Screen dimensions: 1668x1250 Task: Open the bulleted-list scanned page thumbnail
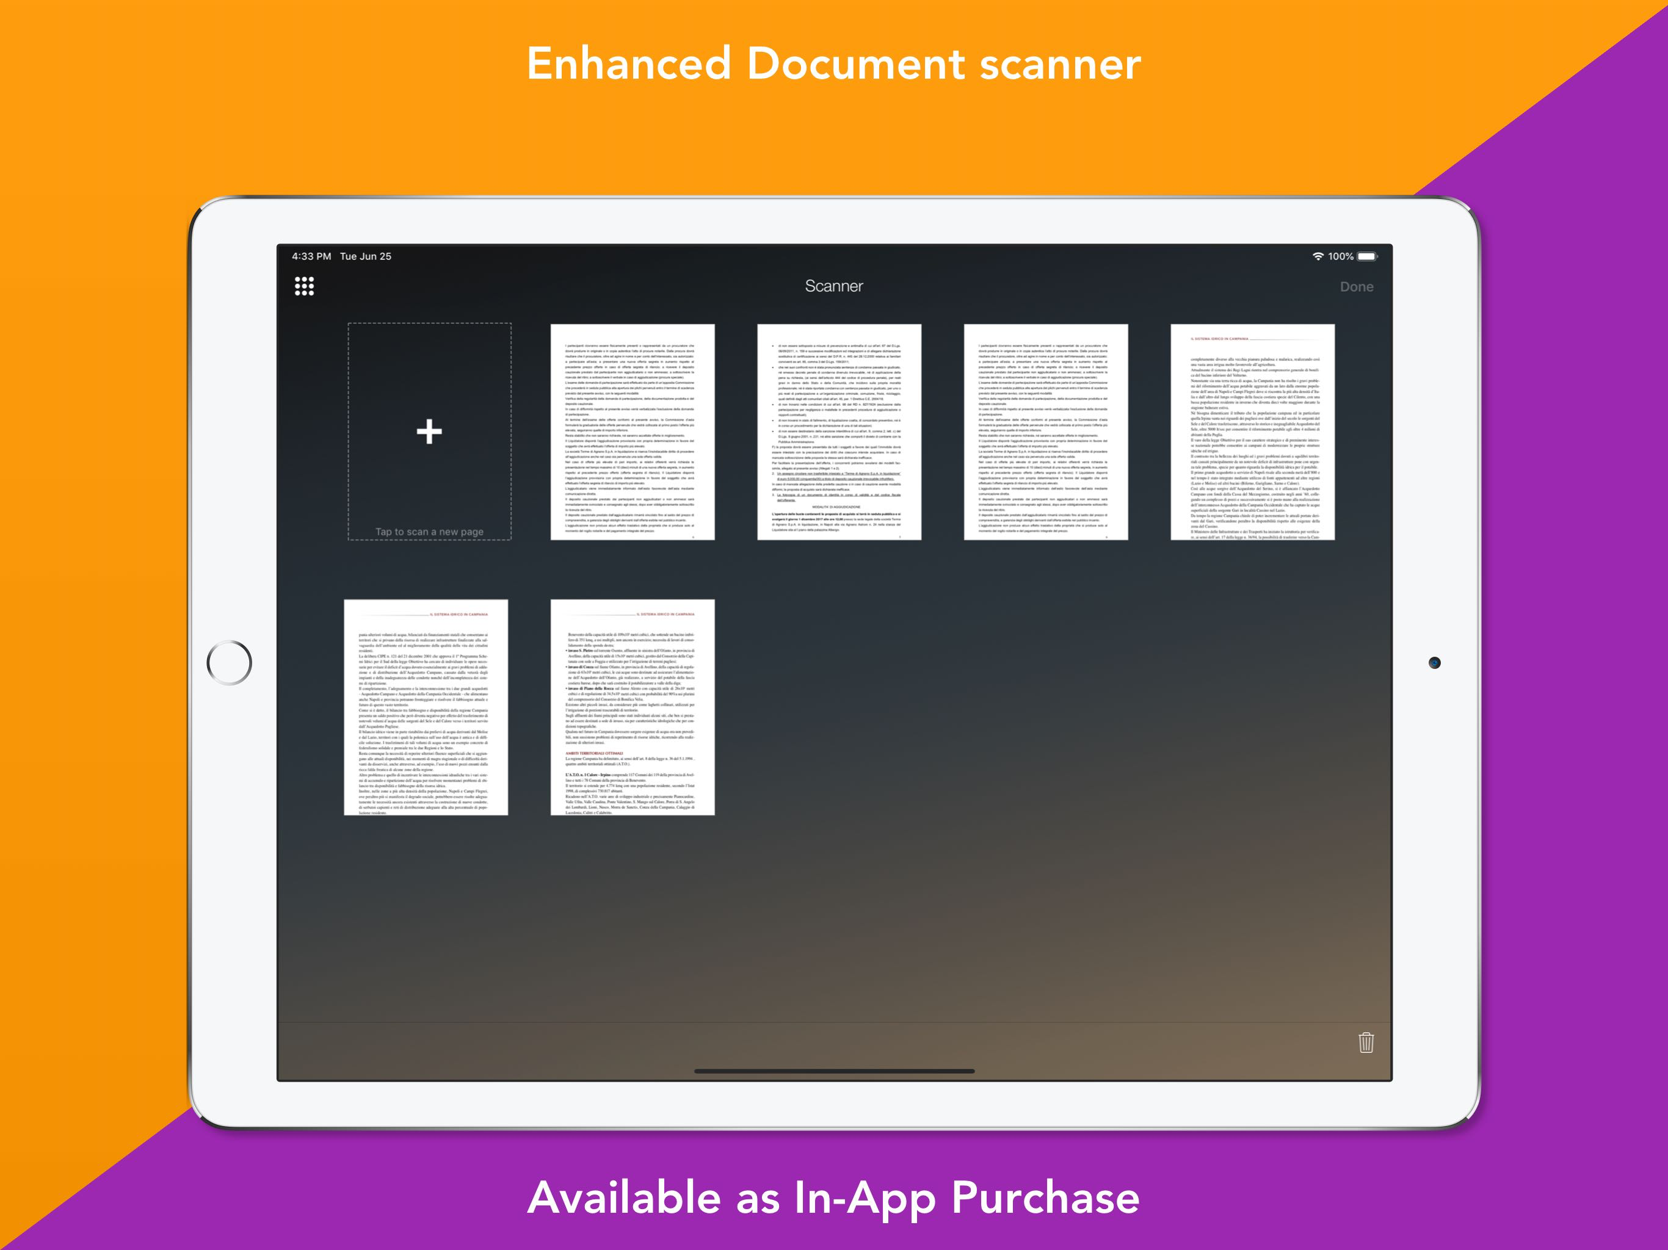tap(838, 432)
